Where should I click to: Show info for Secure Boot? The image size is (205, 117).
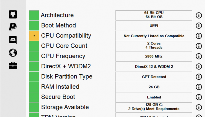pyautogui.click(x=199, y=97)
